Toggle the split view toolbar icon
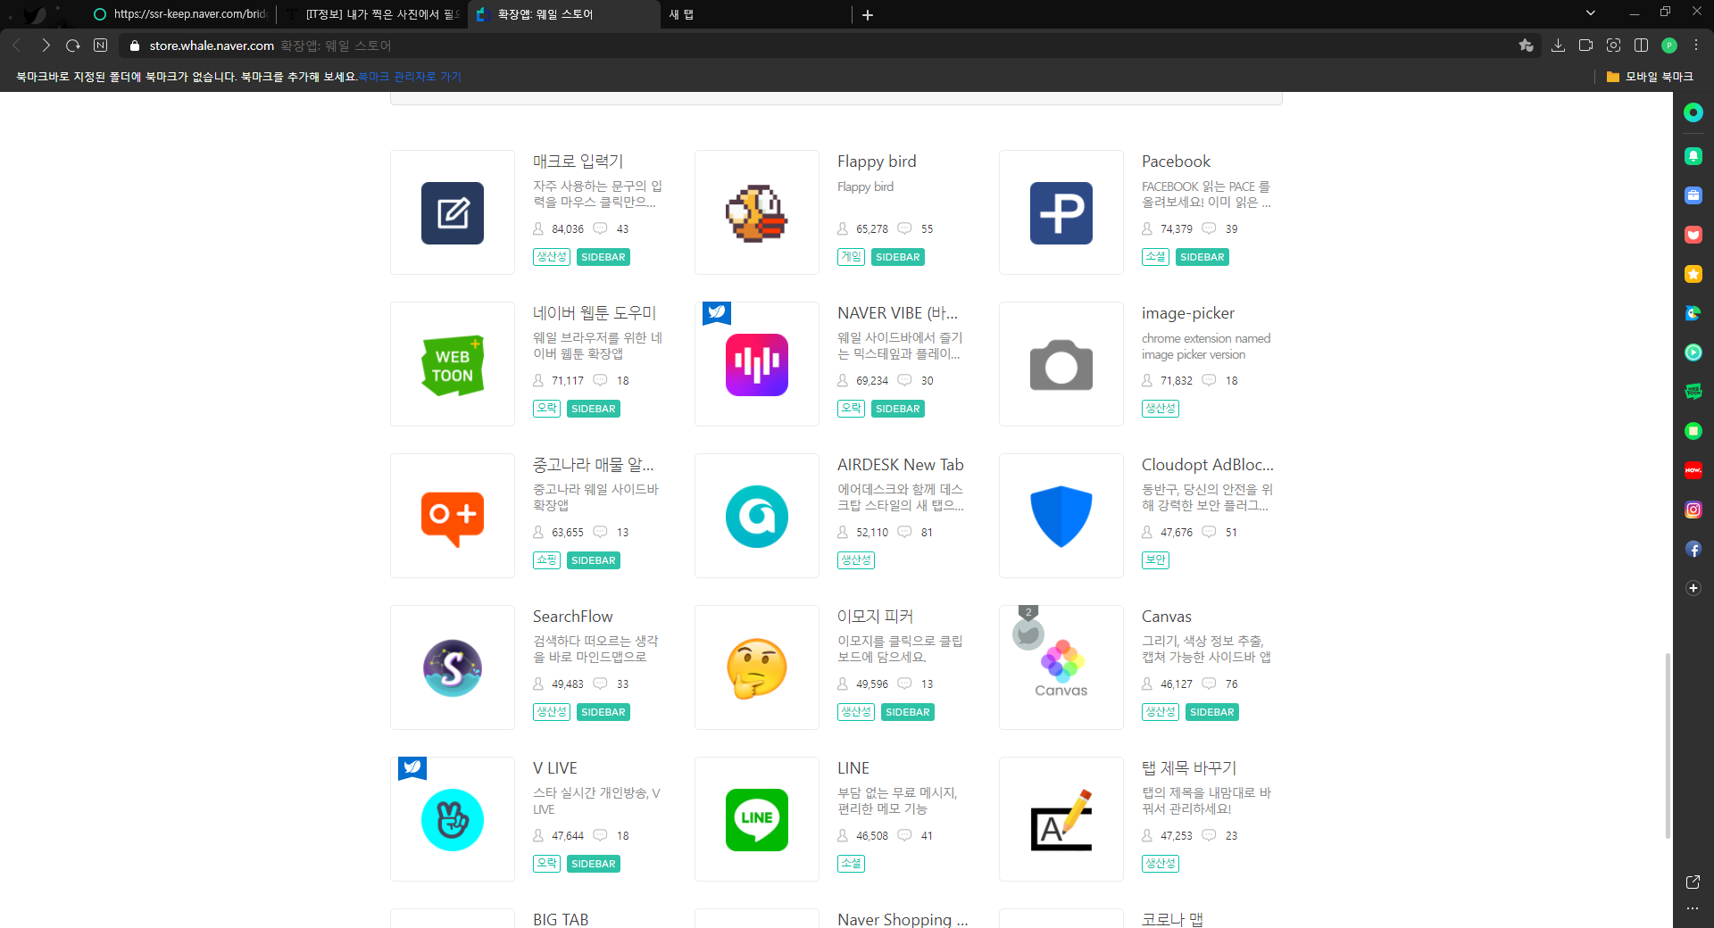Viewport: 1714px width, 928px height. pyautogui.click(x=1641, y=46)
